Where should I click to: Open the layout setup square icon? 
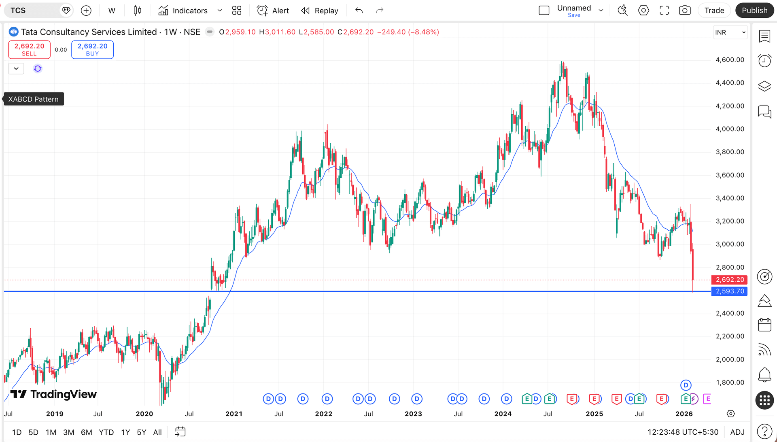click(544, 11)
